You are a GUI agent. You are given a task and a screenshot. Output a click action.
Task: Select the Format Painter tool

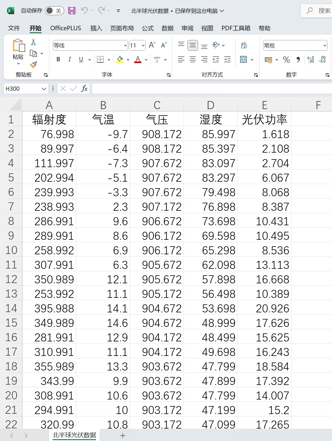point(33,65)
